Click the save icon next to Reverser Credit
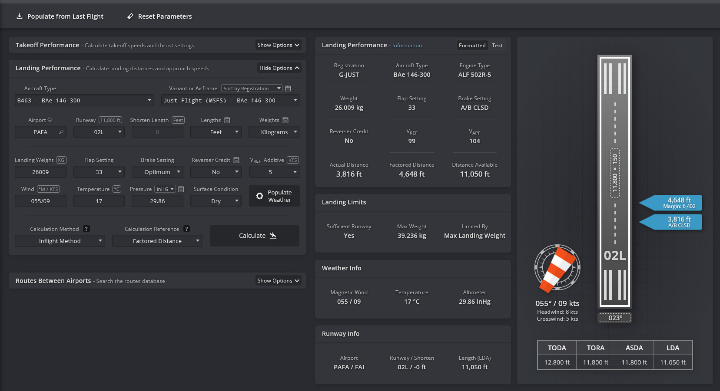 (x=236, y=160)
